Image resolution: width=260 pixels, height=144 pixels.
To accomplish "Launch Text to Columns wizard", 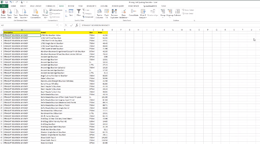I will click(x=99, y=14).
